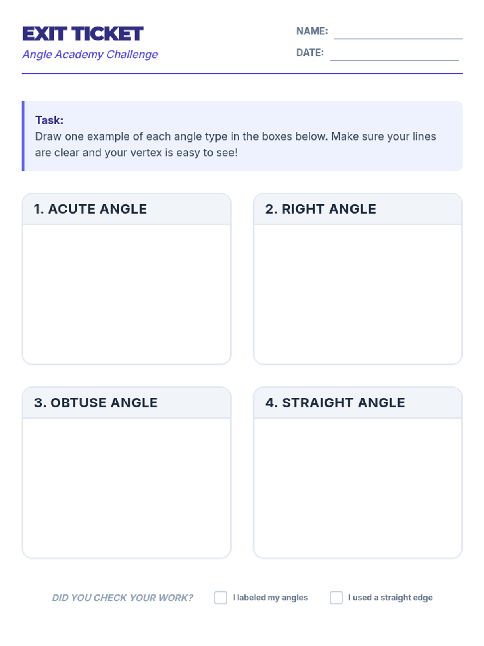484x646 pixels.
Task: Click the EXIT TICKET title
Action: [83, 34]
